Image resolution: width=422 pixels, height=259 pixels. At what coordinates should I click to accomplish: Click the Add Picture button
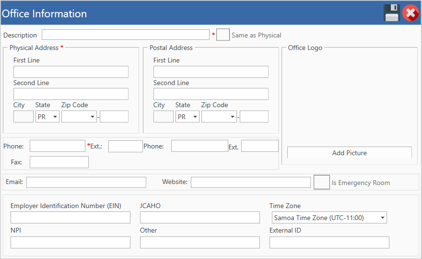(349, 153)
